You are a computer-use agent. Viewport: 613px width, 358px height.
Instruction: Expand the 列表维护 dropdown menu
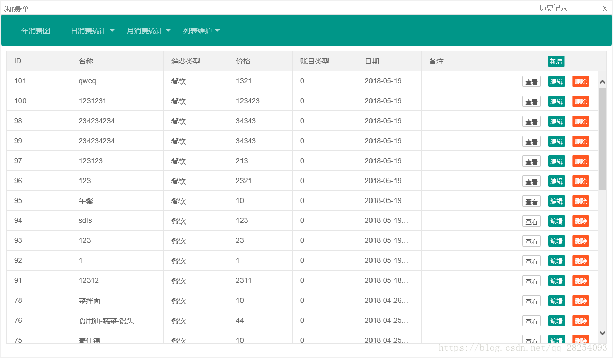202,31
